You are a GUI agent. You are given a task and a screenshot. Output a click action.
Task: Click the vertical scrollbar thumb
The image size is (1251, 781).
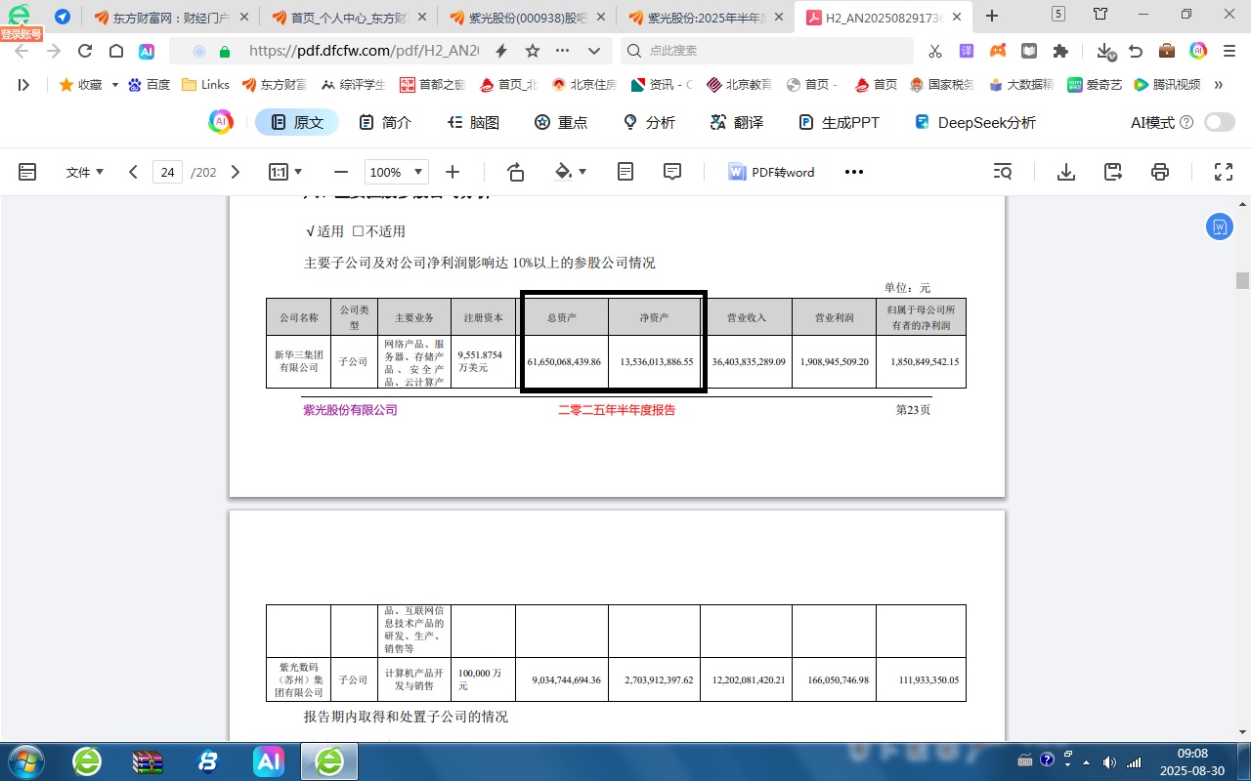(1242, 280)
